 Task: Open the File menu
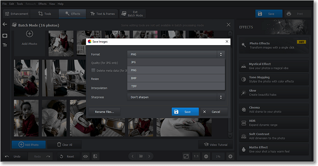tap(4, 3)
